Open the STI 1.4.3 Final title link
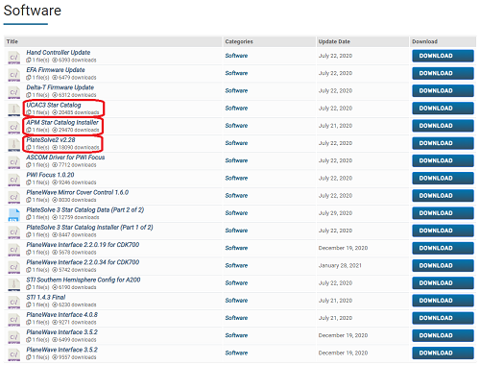 (46, 297)
